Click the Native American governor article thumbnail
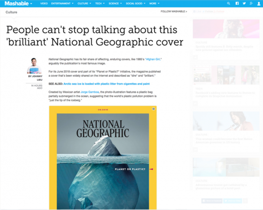The height and width of the screenshot is (210, 263). pos(226,121)
